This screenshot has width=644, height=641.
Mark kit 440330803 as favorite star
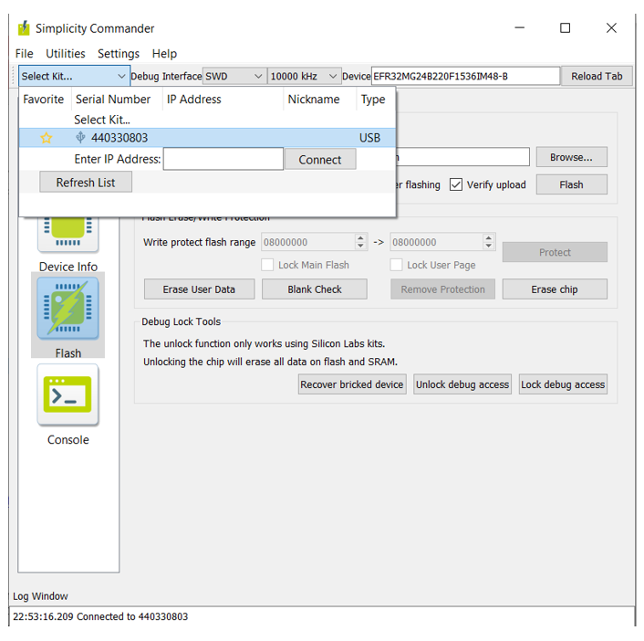47,138
